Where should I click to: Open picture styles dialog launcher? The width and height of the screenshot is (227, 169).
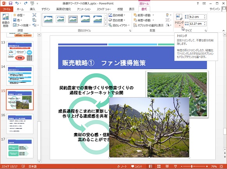pyautogui.click(x=130, y=30)
